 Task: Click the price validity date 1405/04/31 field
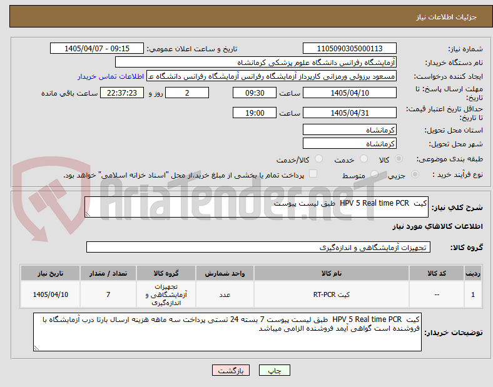tap(350, 113)
